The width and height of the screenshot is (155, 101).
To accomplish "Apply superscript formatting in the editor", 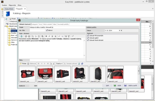I will coord(59,36).
